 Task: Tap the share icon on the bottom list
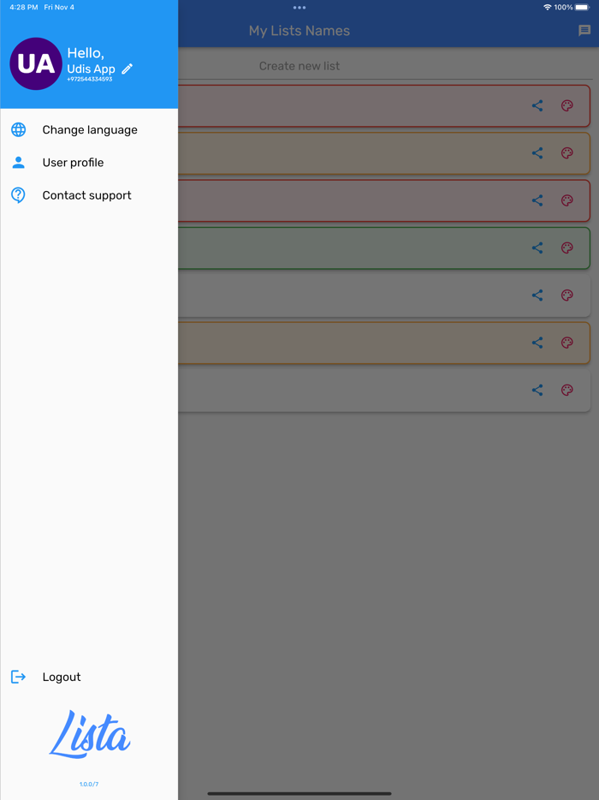coord(537,390)
